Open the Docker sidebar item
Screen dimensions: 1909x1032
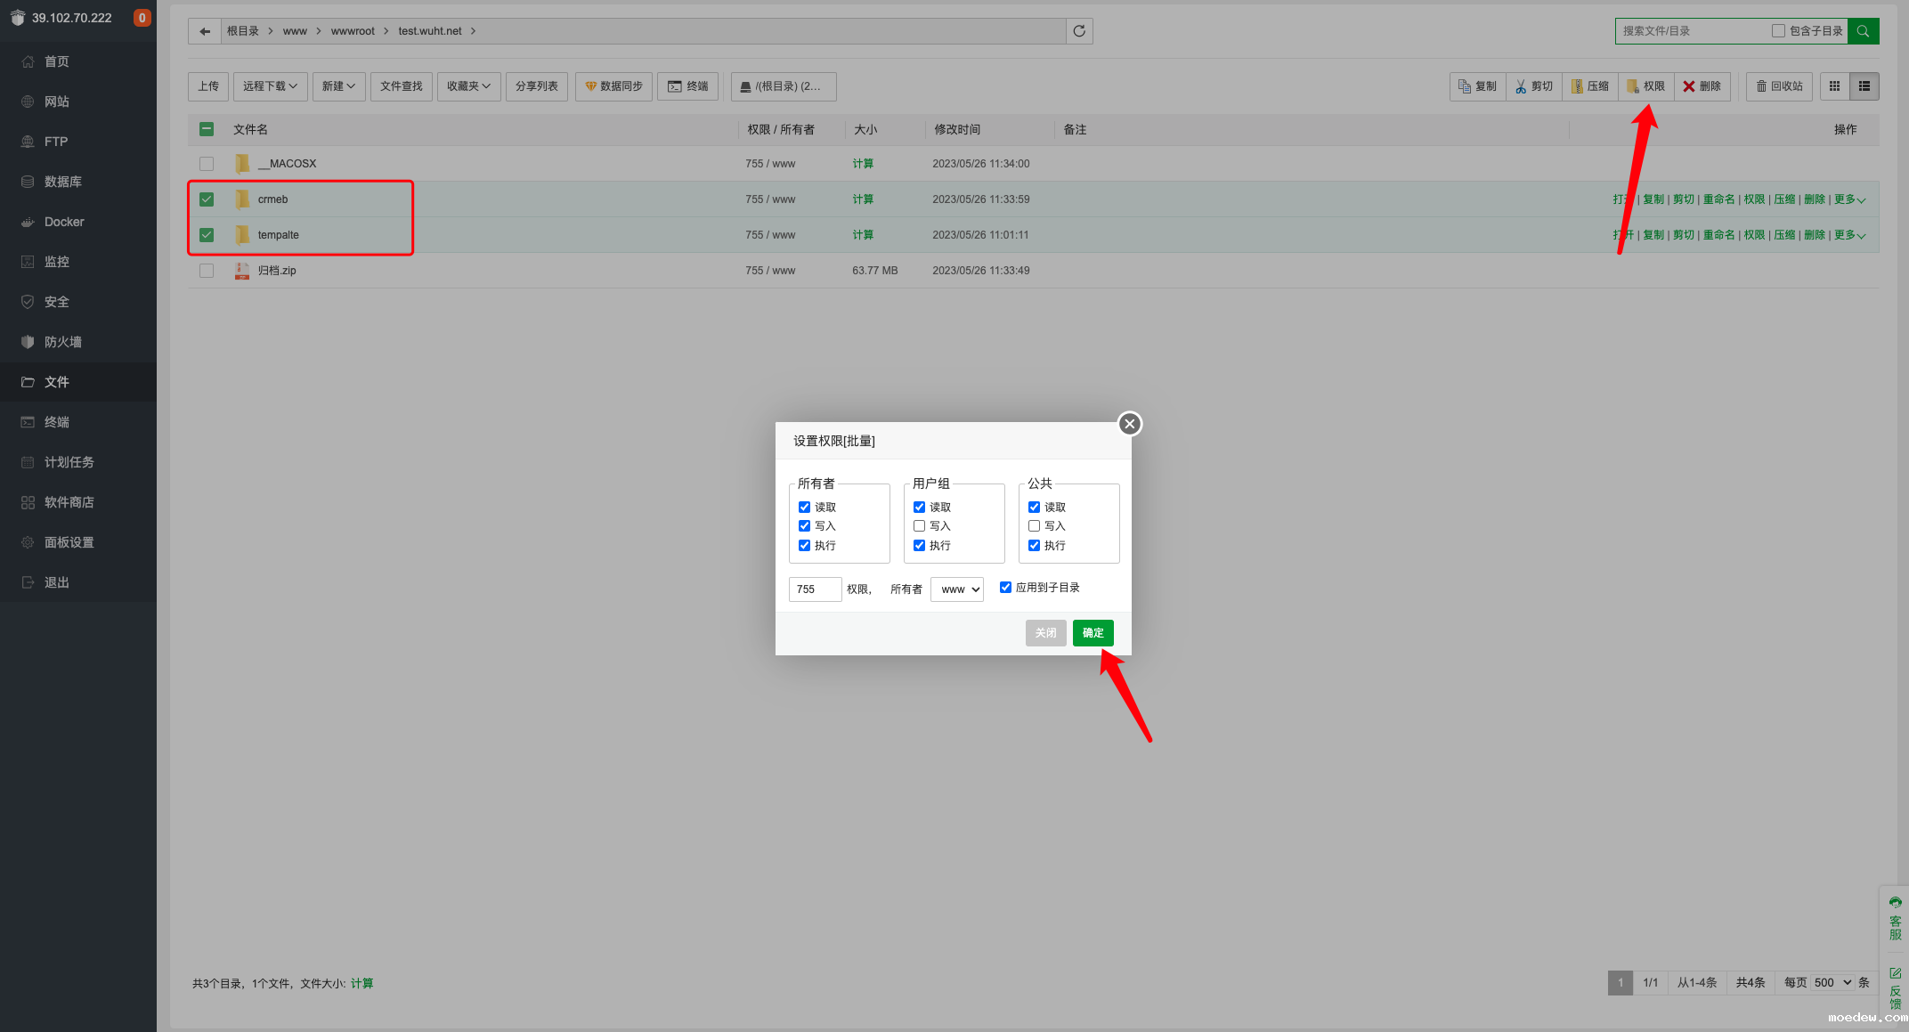[64, 222]
